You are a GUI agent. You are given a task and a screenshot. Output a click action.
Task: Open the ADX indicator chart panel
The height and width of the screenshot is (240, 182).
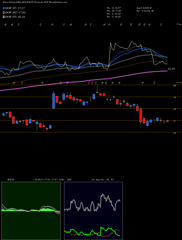[93, 211]
